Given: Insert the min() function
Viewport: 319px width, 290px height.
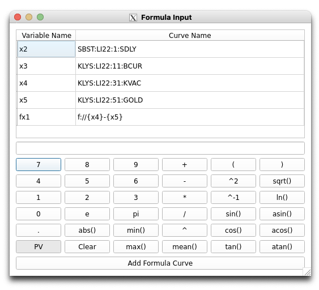Looking at the screenshot, I should coord(136,231).
